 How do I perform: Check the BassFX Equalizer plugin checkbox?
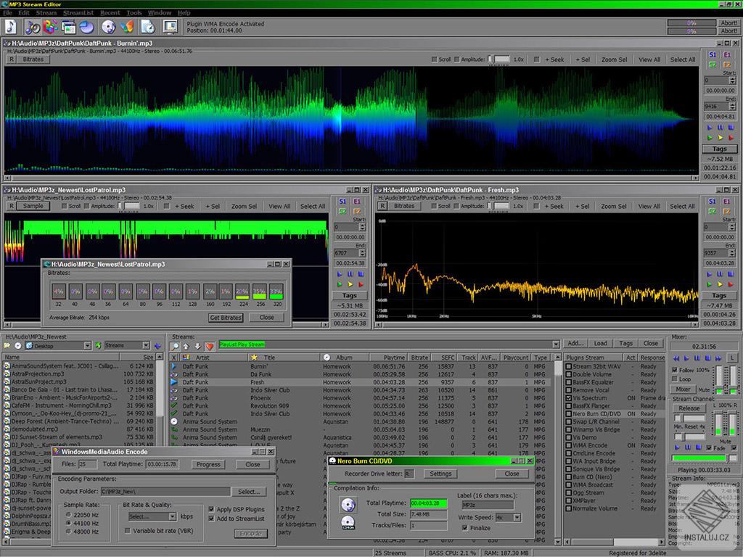pyautogui.click(x=569, y=382)
